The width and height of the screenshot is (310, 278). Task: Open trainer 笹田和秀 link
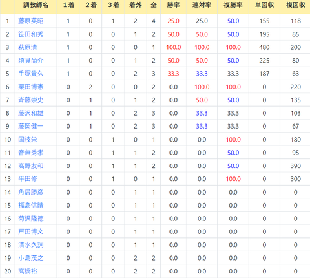tap(31, 34)
